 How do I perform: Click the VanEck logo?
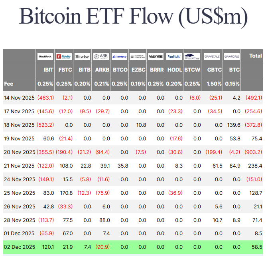[174, 56]
